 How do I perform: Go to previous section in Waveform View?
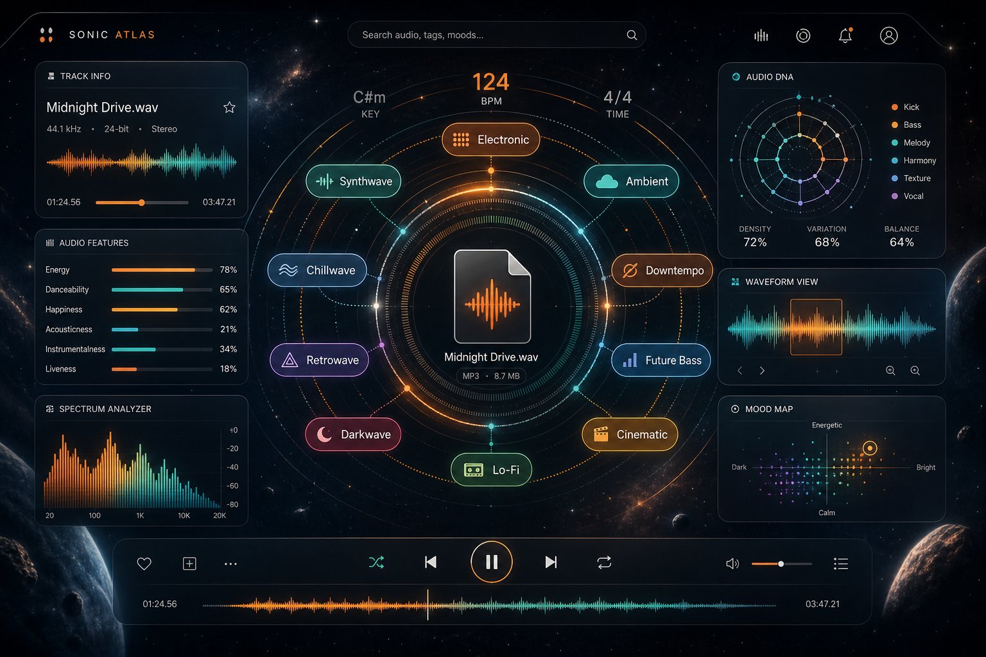click(739, 370)
